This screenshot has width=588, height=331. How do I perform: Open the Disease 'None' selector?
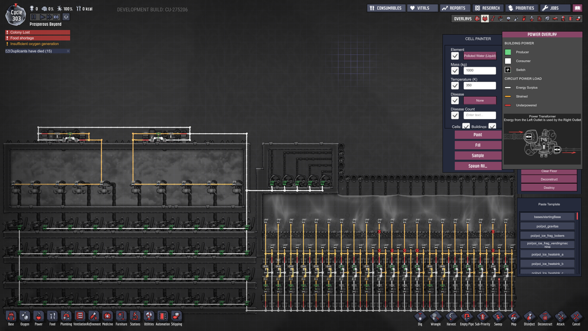[480, 101]
